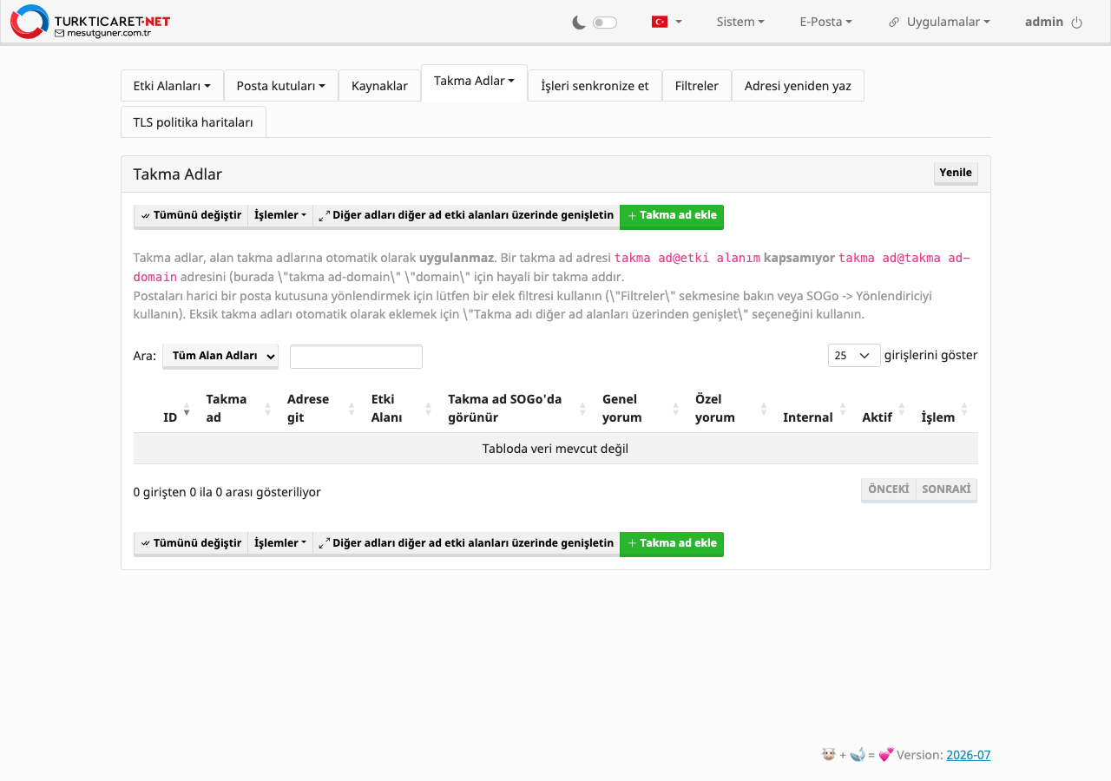Click sort arrows of Takma ad SOGo'da görünür column
1111x781 pixels.
pyautogui.click(x=583, y=409)
